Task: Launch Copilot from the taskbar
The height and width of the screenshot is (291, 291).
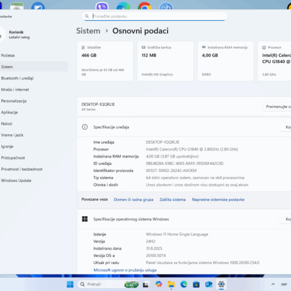Action: coord(159,284)
